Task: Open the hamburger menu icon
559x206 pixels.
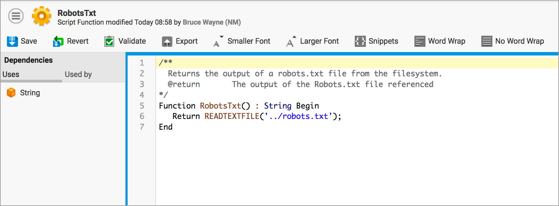Action: 16,16
